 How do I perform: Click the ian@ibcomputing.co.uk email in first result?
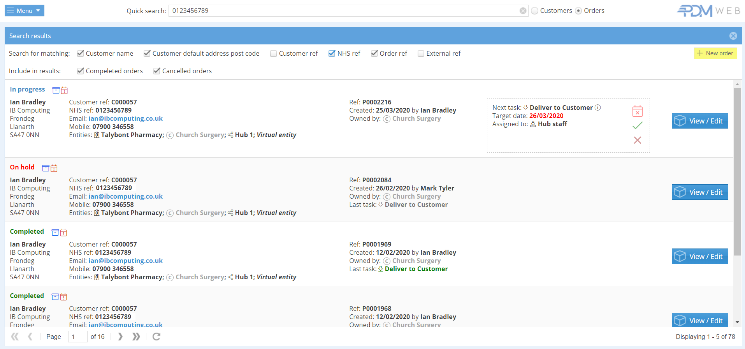[125, 118]
